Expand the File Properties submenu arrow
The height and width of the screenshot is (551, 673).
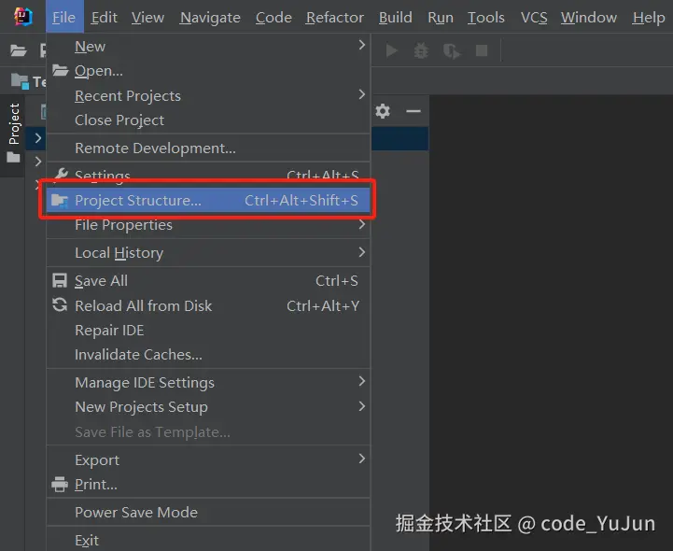[362, 224]
